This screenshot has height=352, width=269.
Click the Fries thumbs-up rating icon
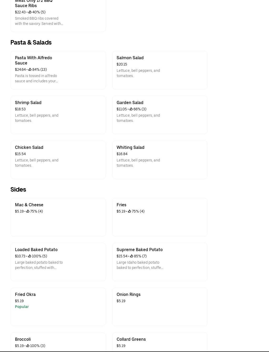pos(130,211)
